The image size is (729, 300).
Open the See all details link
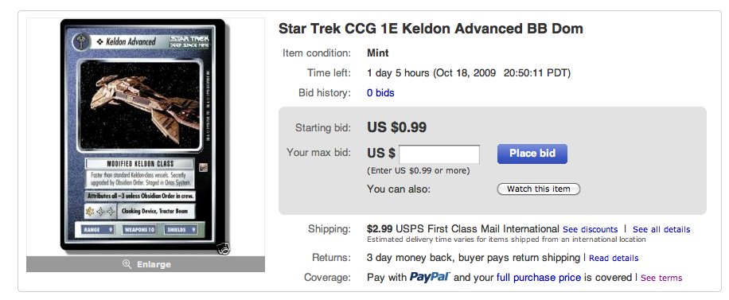click(661, 229)
